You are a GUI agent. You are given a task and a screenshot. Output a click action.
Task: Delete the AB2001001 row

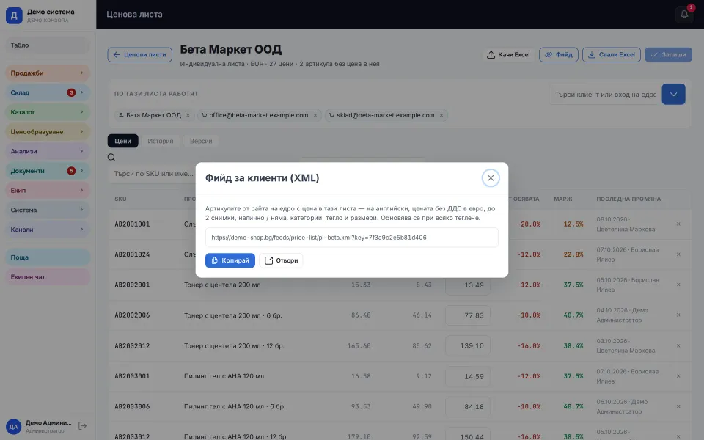coord(678,224)
